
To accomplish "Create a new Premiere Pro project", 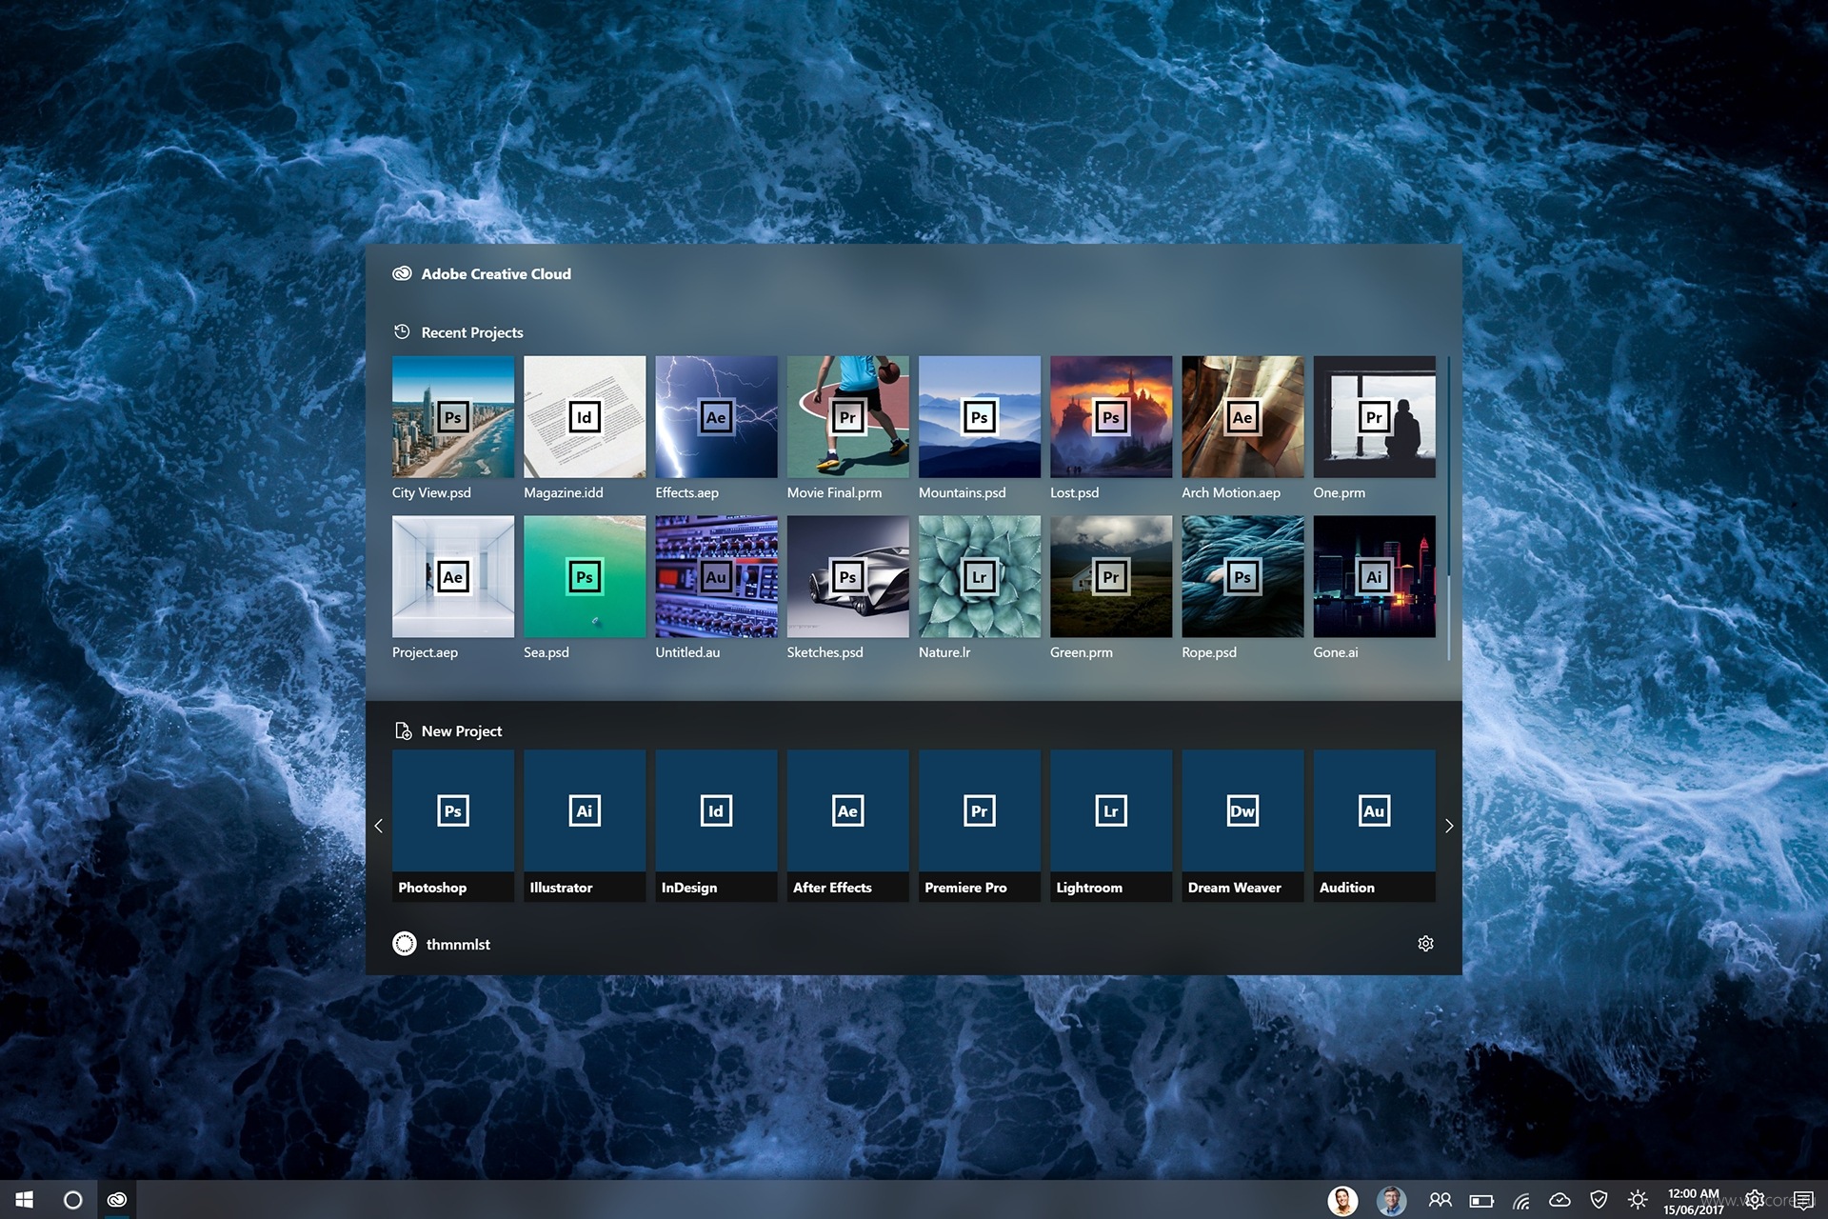I will 979,825.
